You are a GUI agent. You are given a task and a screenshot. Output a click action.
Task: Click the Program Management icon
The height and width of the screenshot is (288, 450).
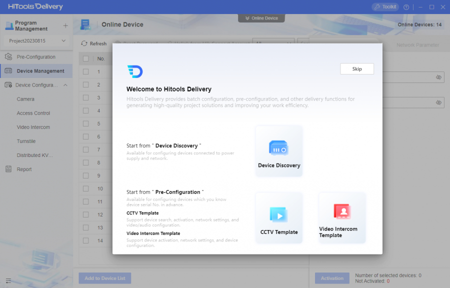click(x=9, y=26)
